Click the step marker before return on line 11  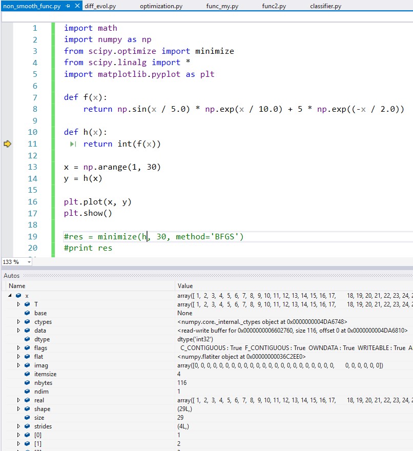(x=73, y=144)
